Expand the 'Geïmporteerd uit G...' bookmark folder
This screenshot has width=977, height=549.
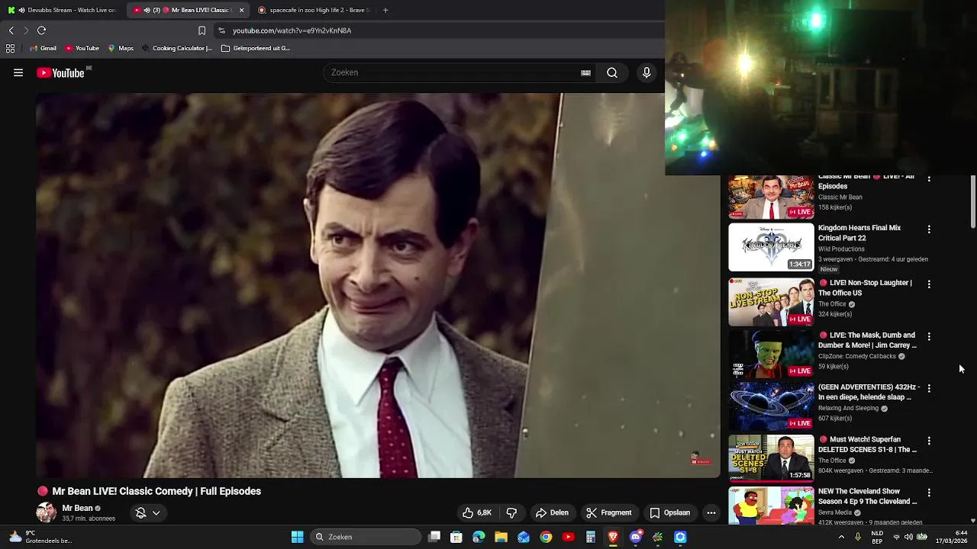pos(256,48)
